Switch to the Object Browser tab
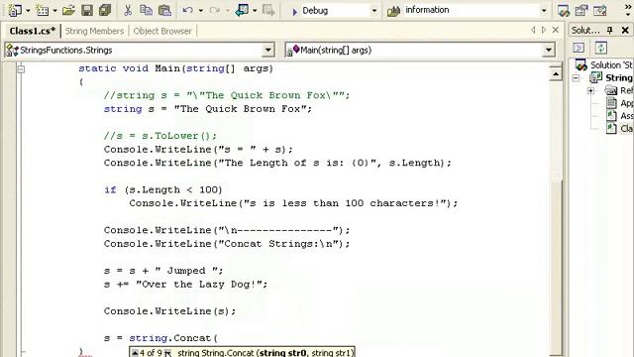This screenshot has height=357, width=634. click(162, 31)
